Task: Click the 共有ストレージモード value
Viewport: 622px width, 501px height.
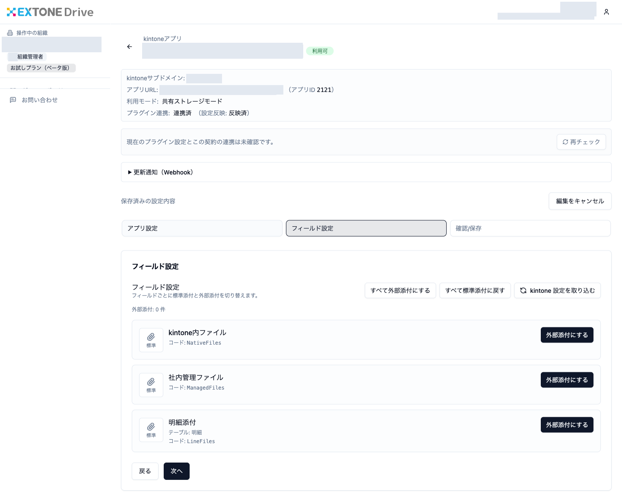Action: pos(192,101)
